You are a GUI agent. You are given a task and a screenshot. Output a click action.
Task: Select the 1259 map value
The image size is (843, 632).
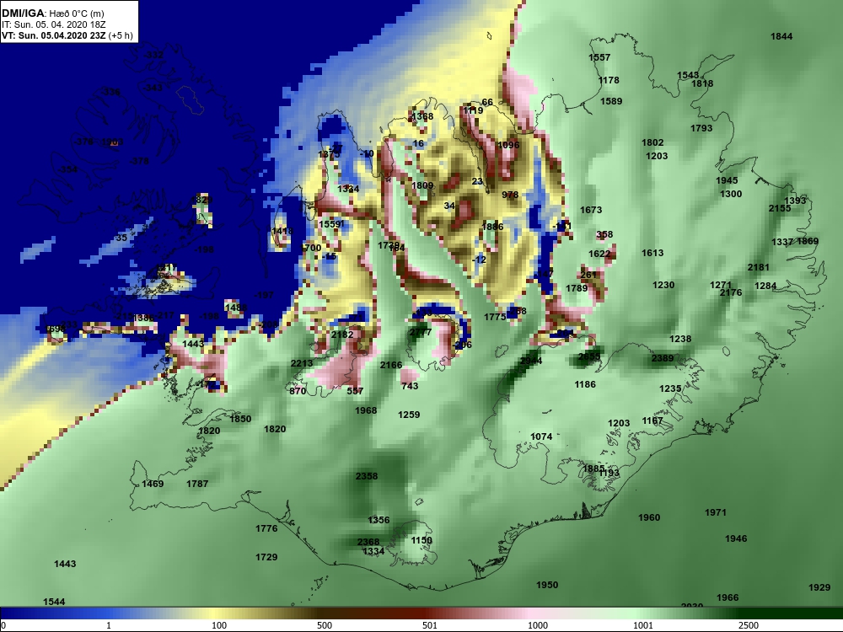[409, 415]
